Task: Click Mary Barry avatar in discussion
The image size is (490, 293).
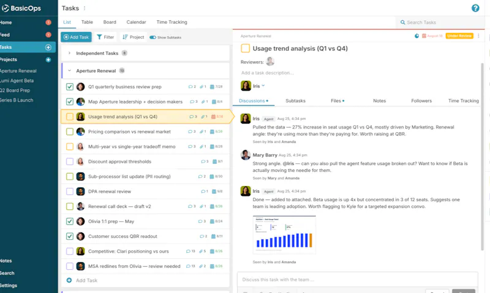Action: pyautogui.click(x=246, y=155)
